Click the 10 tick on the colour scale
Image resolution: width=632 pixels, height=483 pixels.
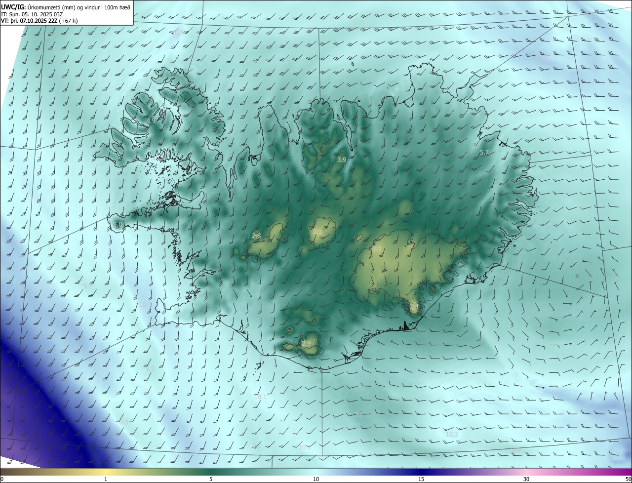coord(316,479)
